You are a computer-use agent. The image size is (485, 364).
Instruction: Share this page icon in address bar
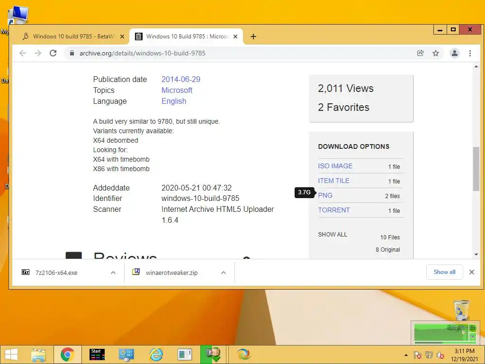pyautogui.click(x=420, y=53)
